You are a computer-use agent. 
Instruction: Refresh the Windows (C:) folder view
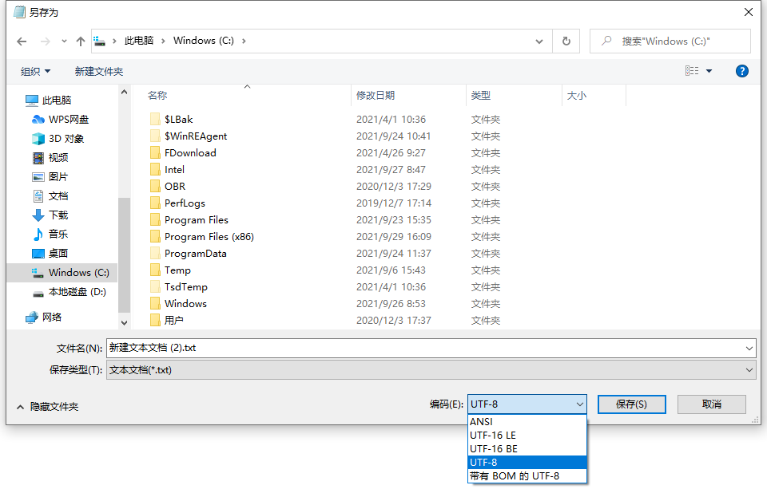[566, 41]
